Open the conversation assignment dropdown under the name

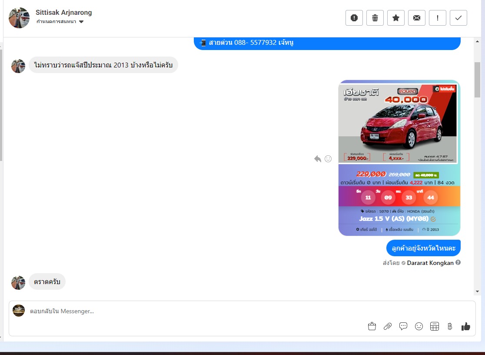[60, 22]
